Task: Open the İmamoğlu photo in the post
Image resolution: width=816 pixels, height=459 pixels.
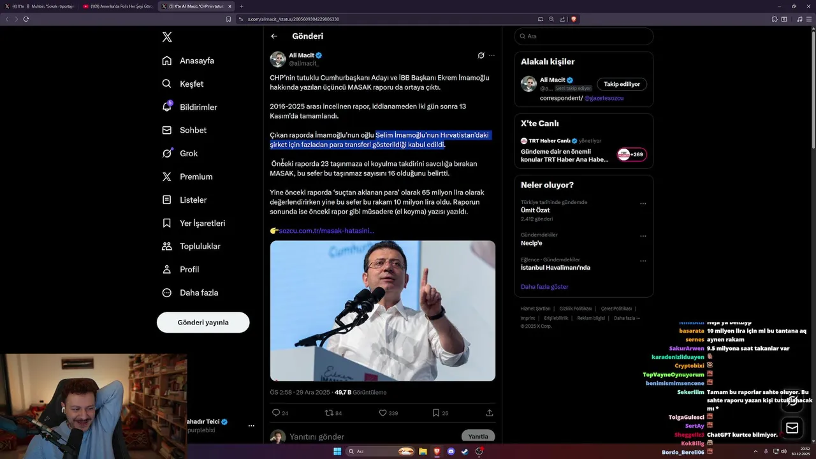Action: point(382,310)
